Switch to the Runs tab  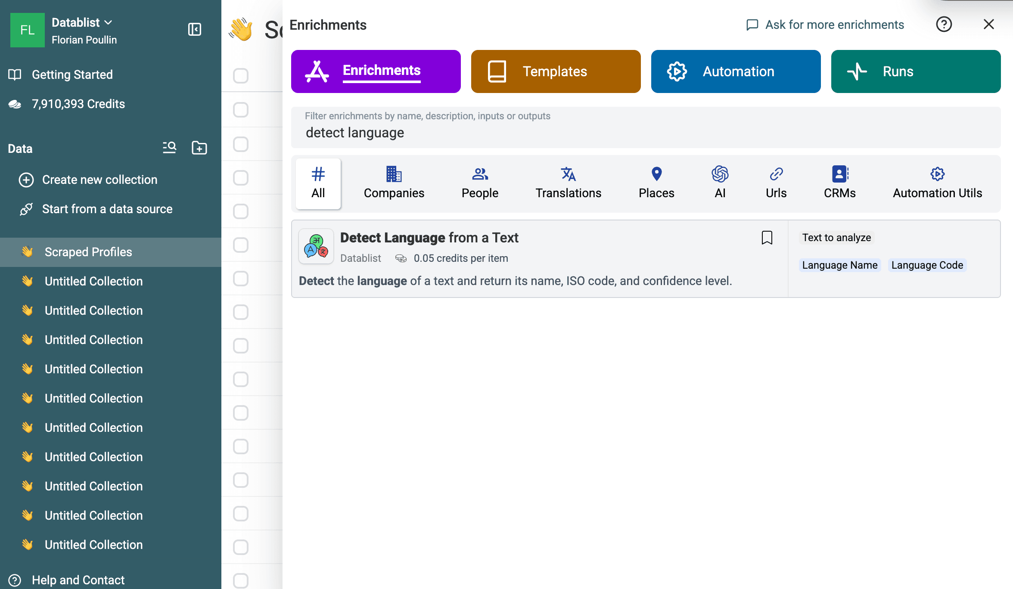tap(916, 71)
